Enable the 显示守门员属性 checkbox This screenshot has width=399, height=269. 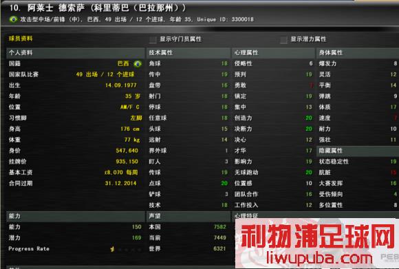pos(153,39)
